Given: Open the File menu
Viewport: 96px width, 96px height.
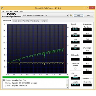Looking at the screenshot, I should pos(3,11).
